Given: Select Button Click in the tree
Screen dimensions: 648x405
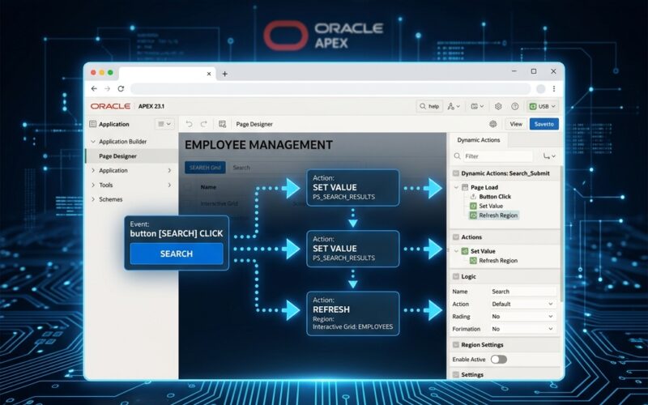Looking at the screenshot, I should pos(495,197).
